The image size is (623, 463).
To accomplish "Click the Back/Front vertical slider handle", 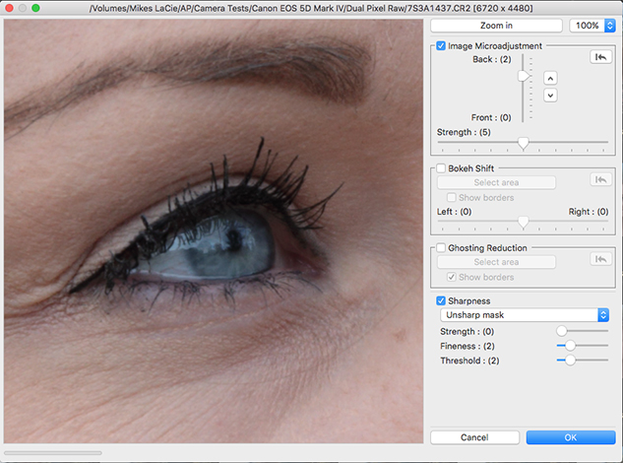I will (x=524, y=76).
